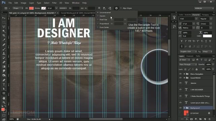Viewport: 216px width, 121px height.
Task: Click the link width and height icon
Action: click(82, 8)
